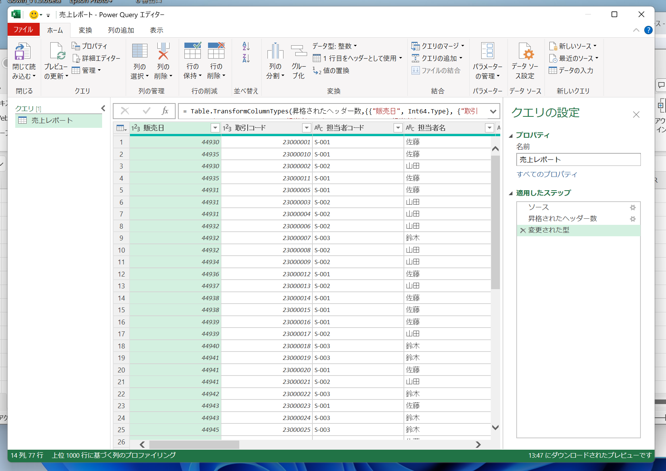Click the horizontal scrollbar right arrow
This screenshot has height=471, width=666.
478,444
